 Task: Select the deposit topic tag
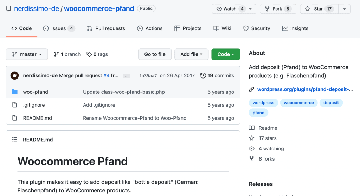(x=331, y=103)
